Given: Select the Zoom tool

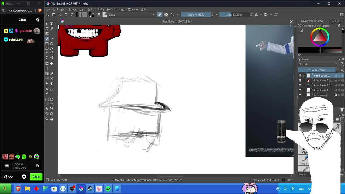Looking at the screenshot, I should coord(47,119).
